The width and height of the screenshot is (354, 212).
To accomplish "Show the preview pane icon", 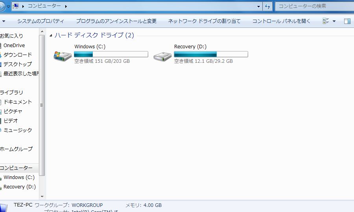I will click(347, 21).
